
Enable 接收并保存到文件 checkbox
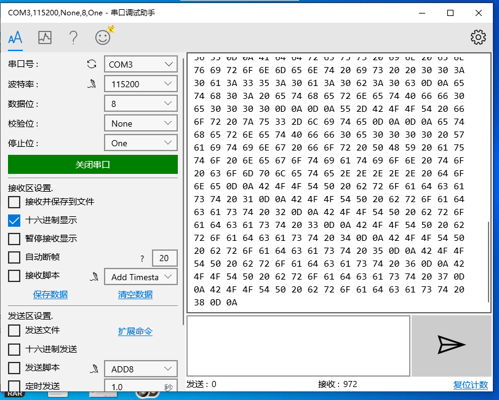[14, 202]
